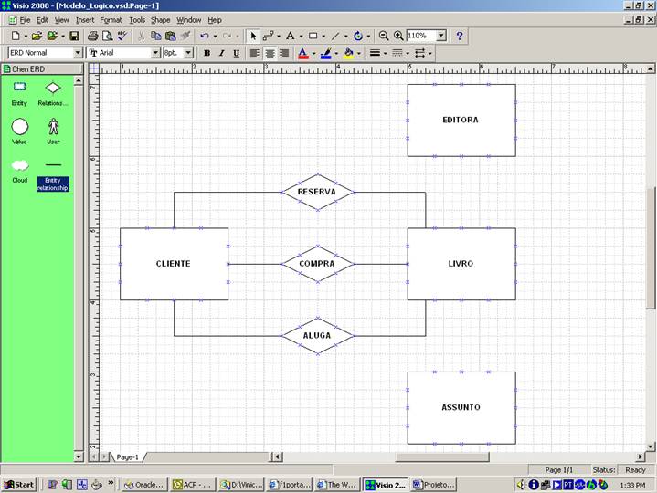Cut selection with the scissors icon
This screenshot has width=657, height=493.
[x=142, y=36]
